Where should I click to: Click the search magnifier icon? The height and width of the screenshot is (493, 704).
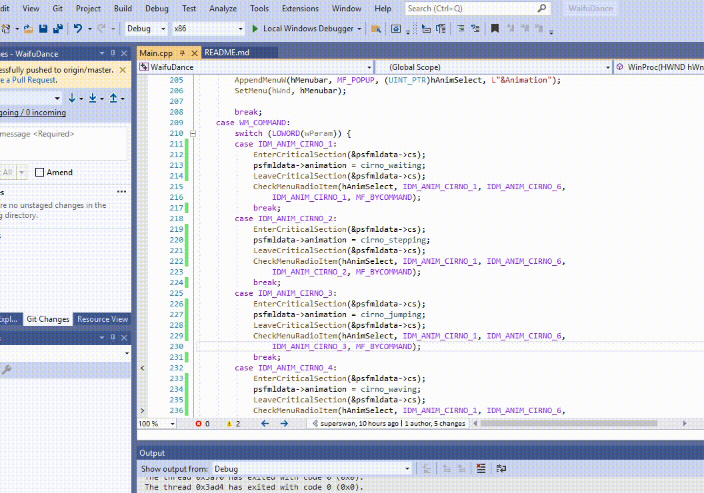pyautogui.click(x=542, y=8)
